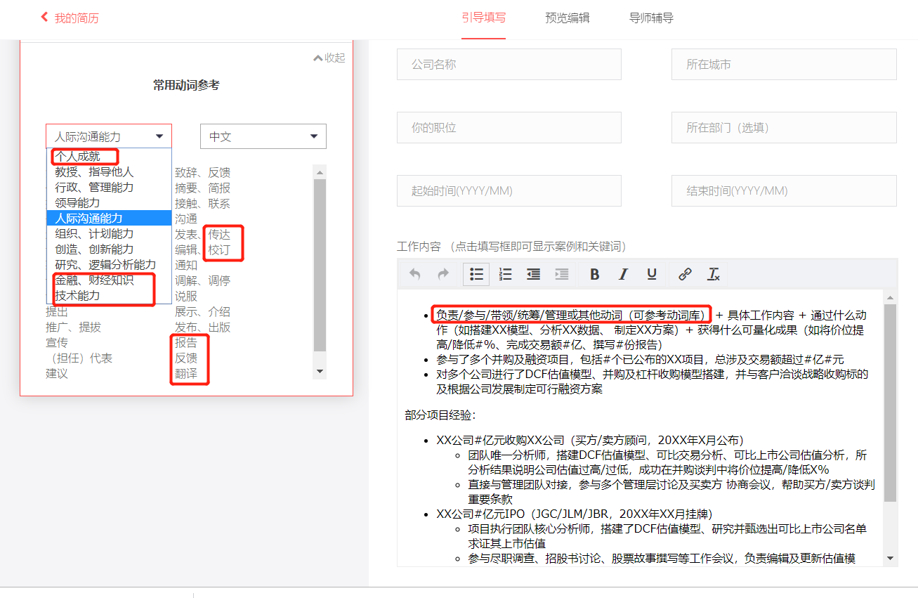This screenshot has width=918, height=598.
Task: Toggle the bulleted list icon
Action: coord(476,274)
